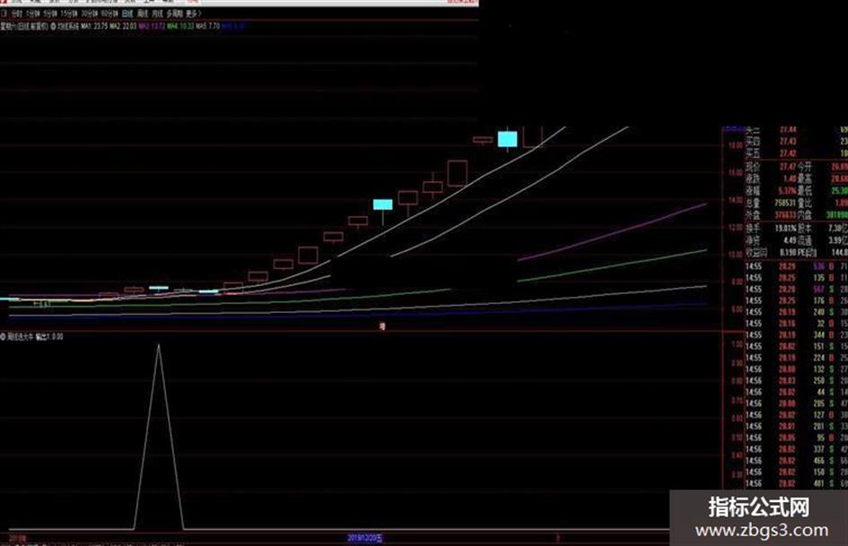This screenshot has height=546, width=848.
Task: Switch to the 分时 intraday view tab
Action: (17, 13)
